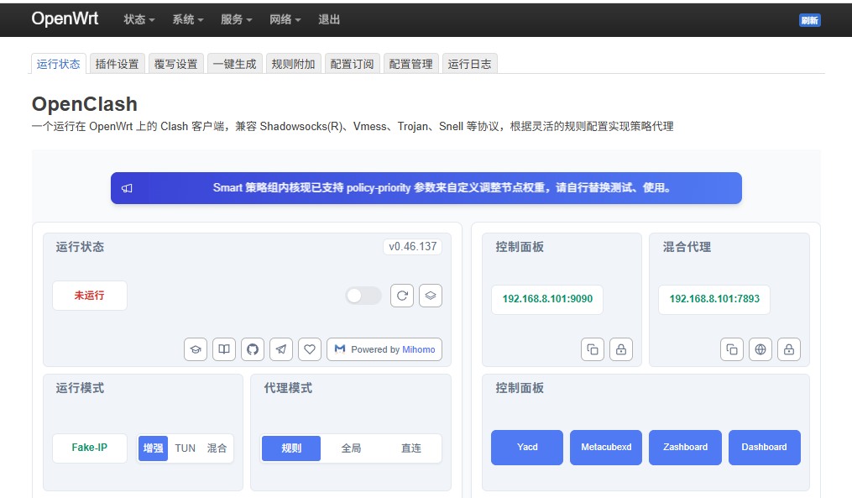Copy the mixed proxy address 7893
This screenshot has height=498, width=852.
[x=732, y=349]
